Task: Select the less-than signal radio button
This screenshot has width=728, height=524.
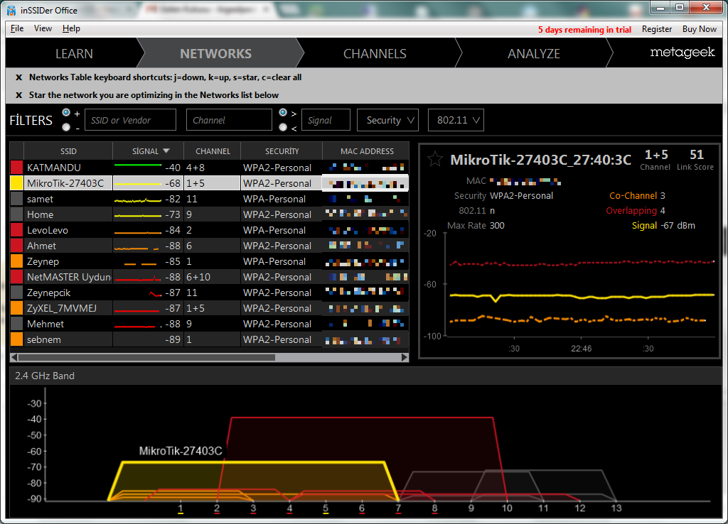Action: [283, 127]
